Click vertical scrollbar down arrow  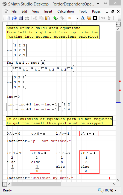(x=118, y=180)
